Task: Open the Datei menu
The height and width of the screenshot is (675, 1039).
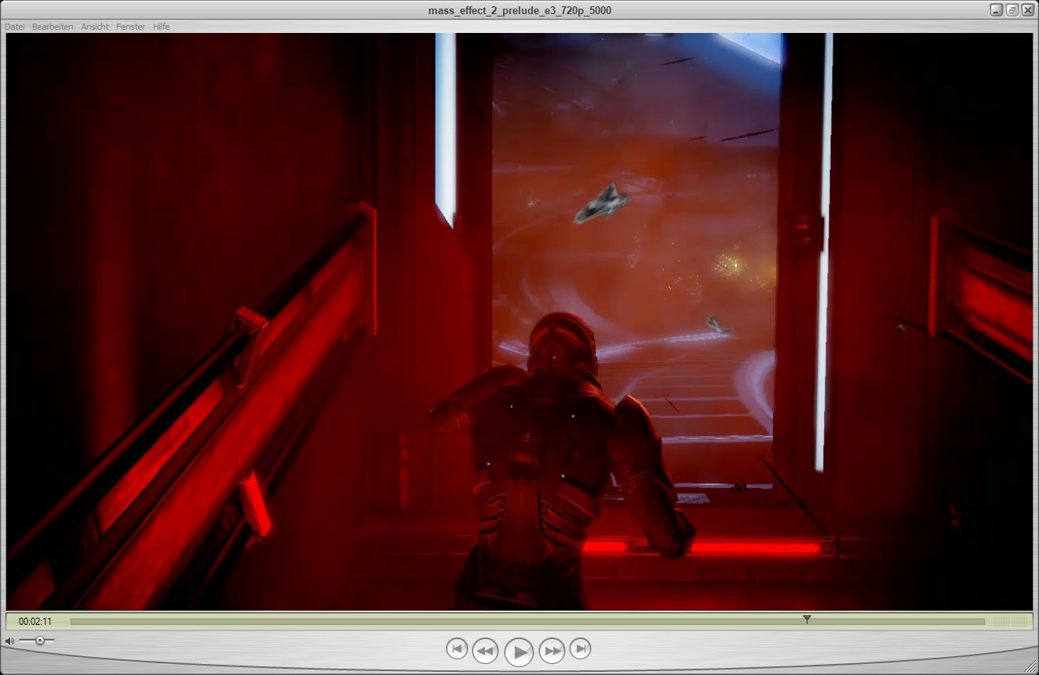Action: 15,27
